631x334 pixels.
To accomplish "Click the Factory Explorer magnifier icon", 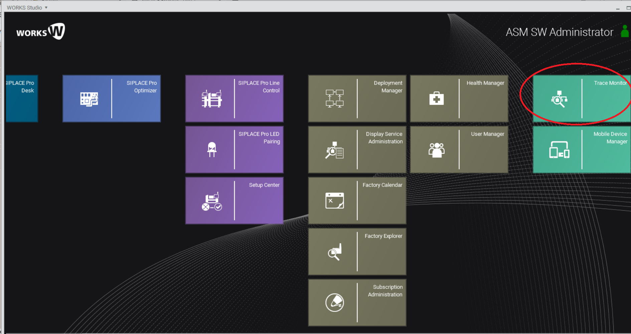I will click(334, 252).
